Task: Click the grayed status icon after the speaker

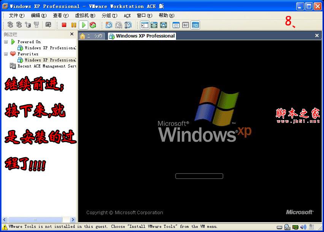Action: pyautogui.click(x=311, y=227)
